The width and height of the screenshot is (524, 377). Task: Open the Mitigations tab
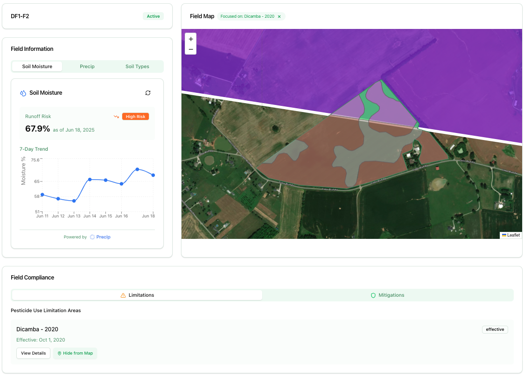click(x=387, y=295)
